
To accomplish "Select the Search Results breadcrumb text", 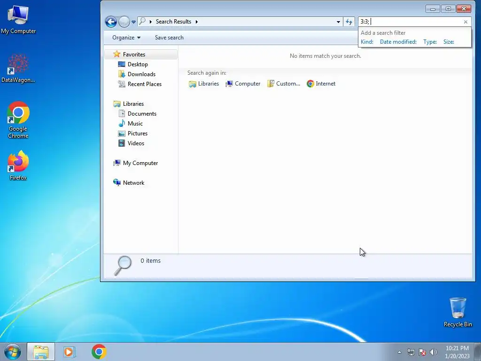I will (x=173, y=22).
